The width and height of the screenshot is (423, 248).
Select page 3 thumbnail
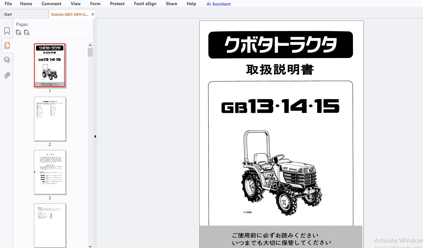tap(50, 172)
